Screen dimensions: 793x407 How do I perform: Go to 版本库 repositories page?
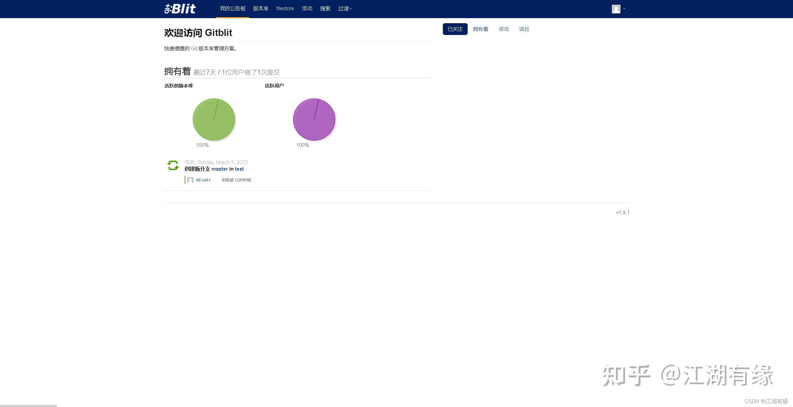[261, 9]
